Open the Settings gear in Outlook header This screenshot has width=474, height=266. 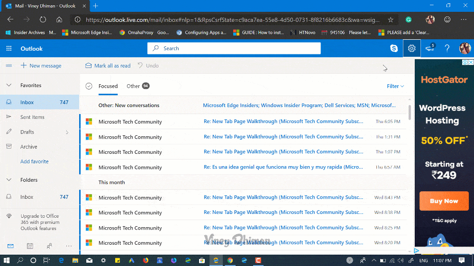tap(412, 48)
